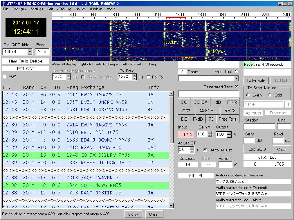Click the 73 message button

(x=211, y=119)
